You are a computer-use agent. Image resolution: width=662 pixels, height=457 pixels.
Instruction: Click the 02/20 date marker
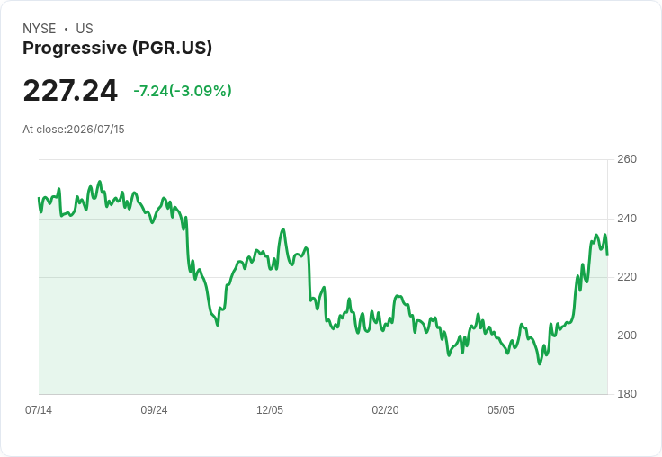[385, 410]
